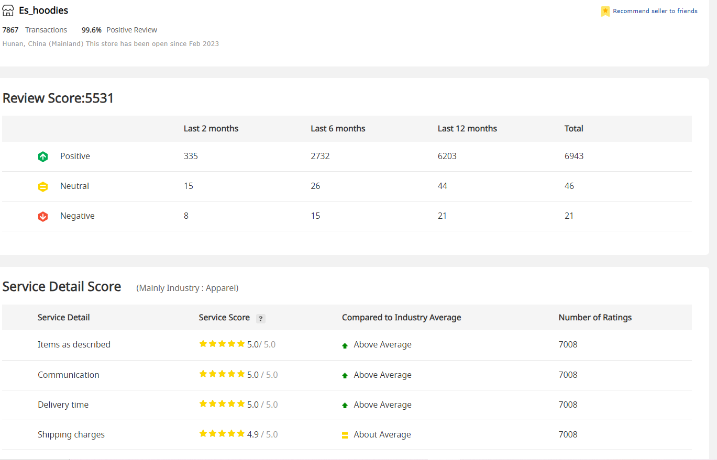
Task: Click the star rating for Communication
Action: (222, 374)
